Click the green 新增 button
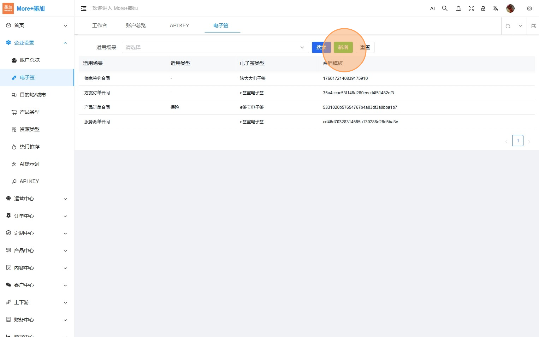The height and width of the screenshot is (337, 539). click(343, 47)
